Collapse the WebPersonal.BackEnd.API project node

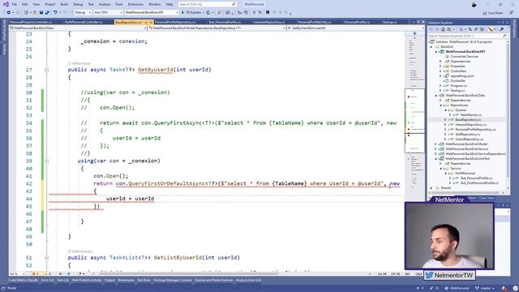pyautogui.click(x=436, y=52)
